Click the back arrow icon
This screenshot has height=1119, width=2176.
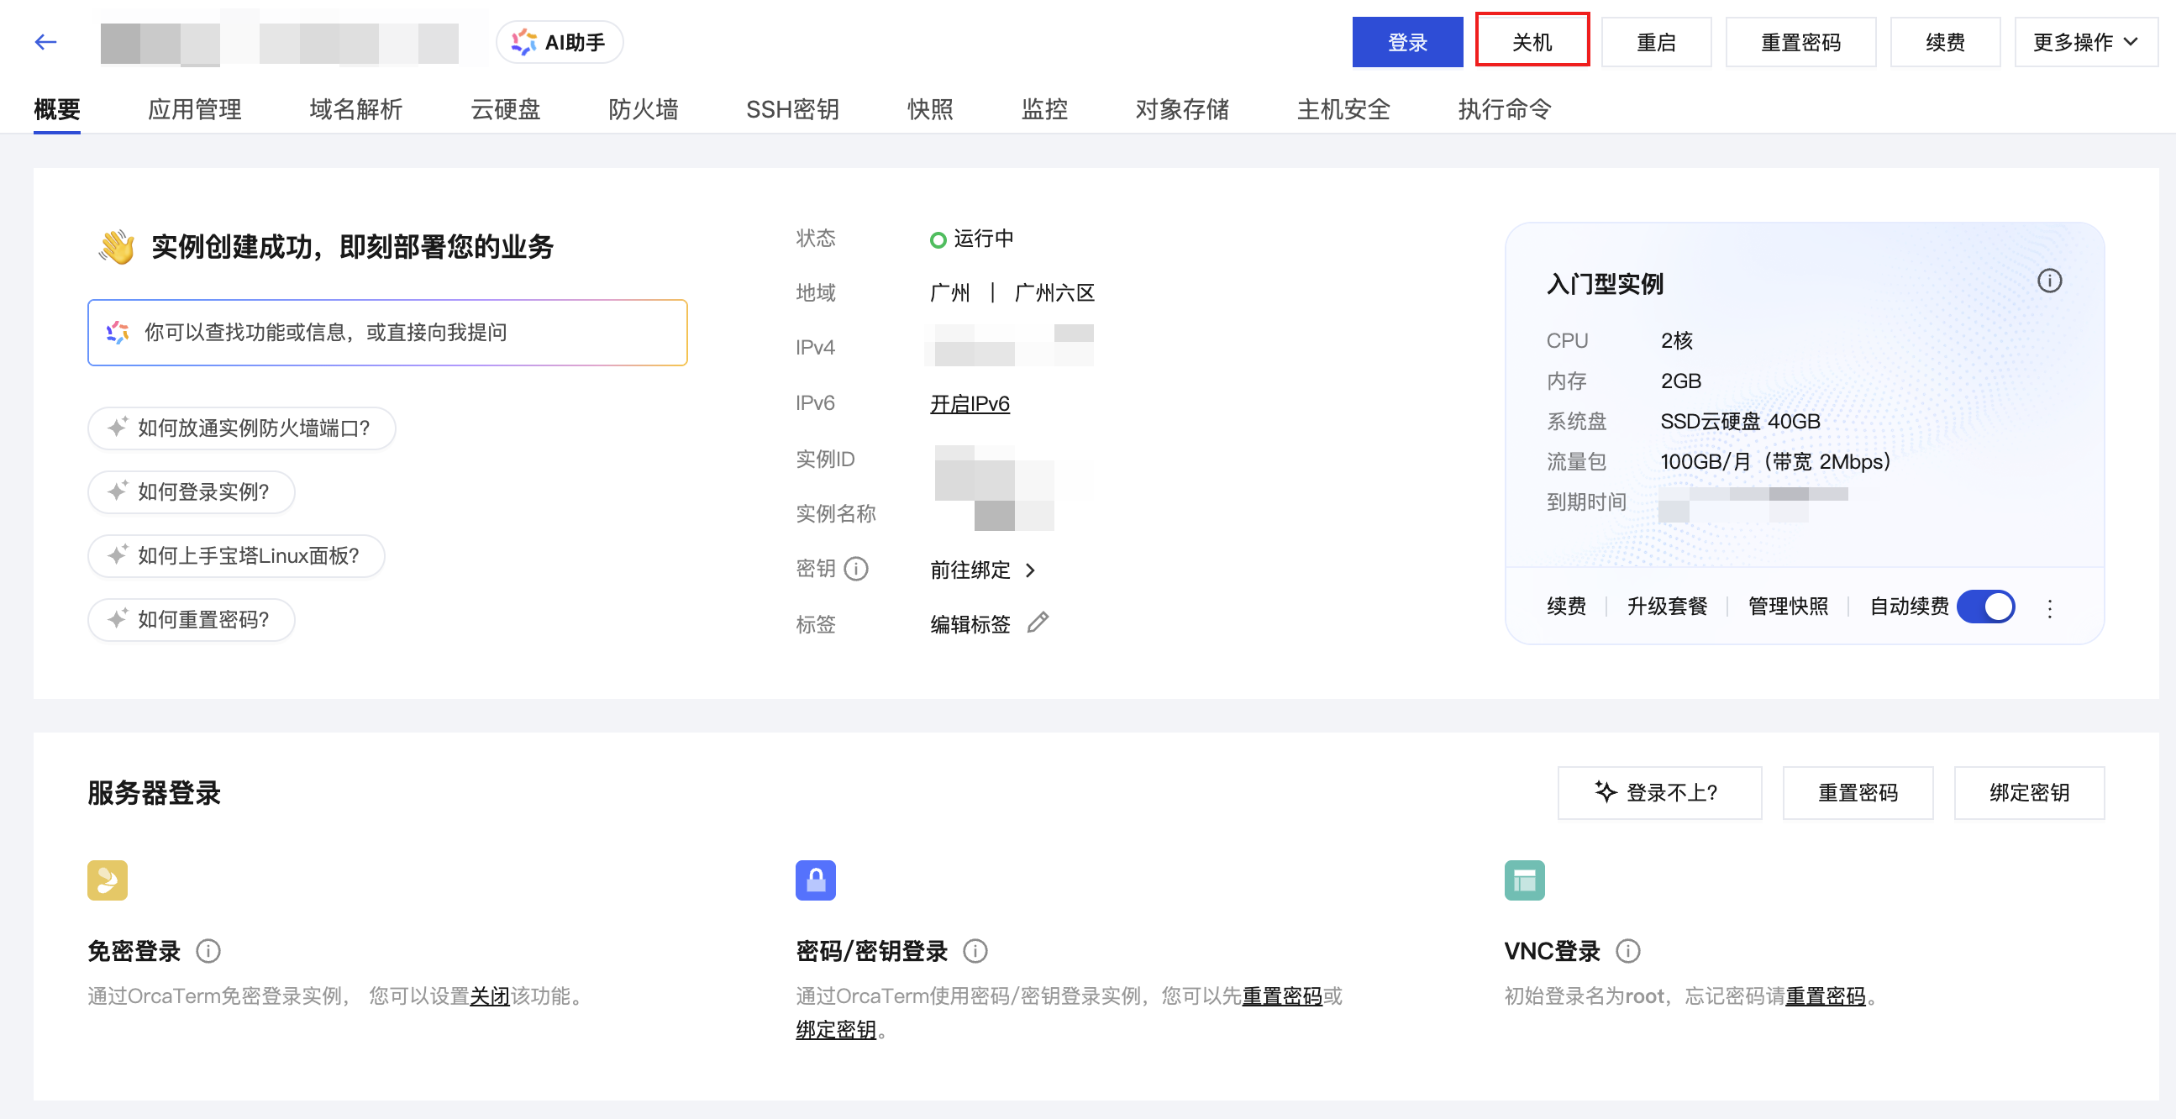pyautogui.click(x=45, y=42)
